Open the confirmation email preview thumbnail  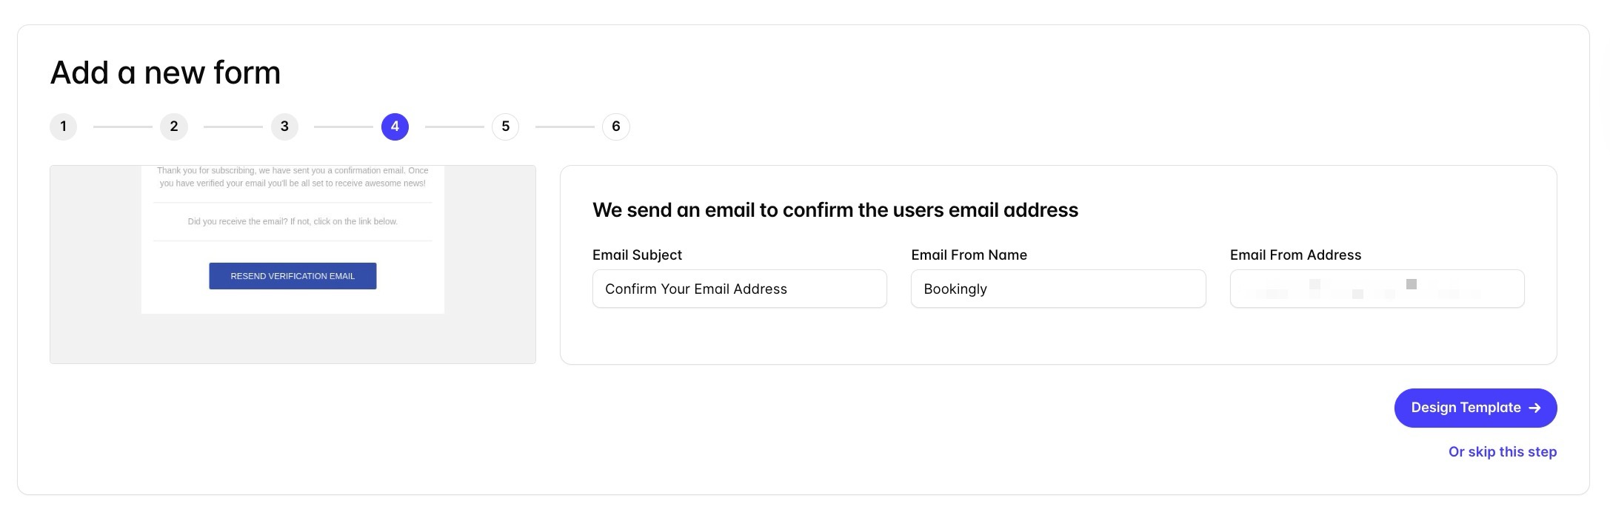293,264
